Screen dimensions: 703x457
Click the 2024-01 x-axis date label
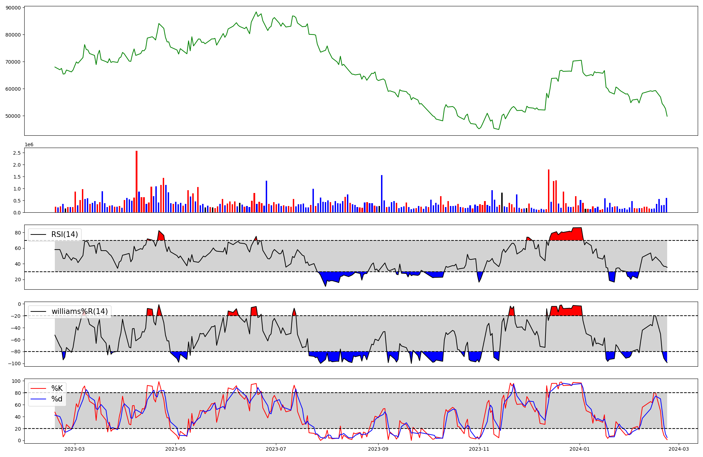coord(580,449)
